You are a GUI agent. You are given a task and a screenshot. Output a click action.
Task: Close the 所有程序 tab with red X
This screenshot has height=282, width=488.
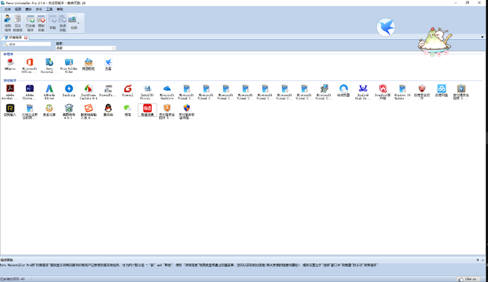(26, 38)
